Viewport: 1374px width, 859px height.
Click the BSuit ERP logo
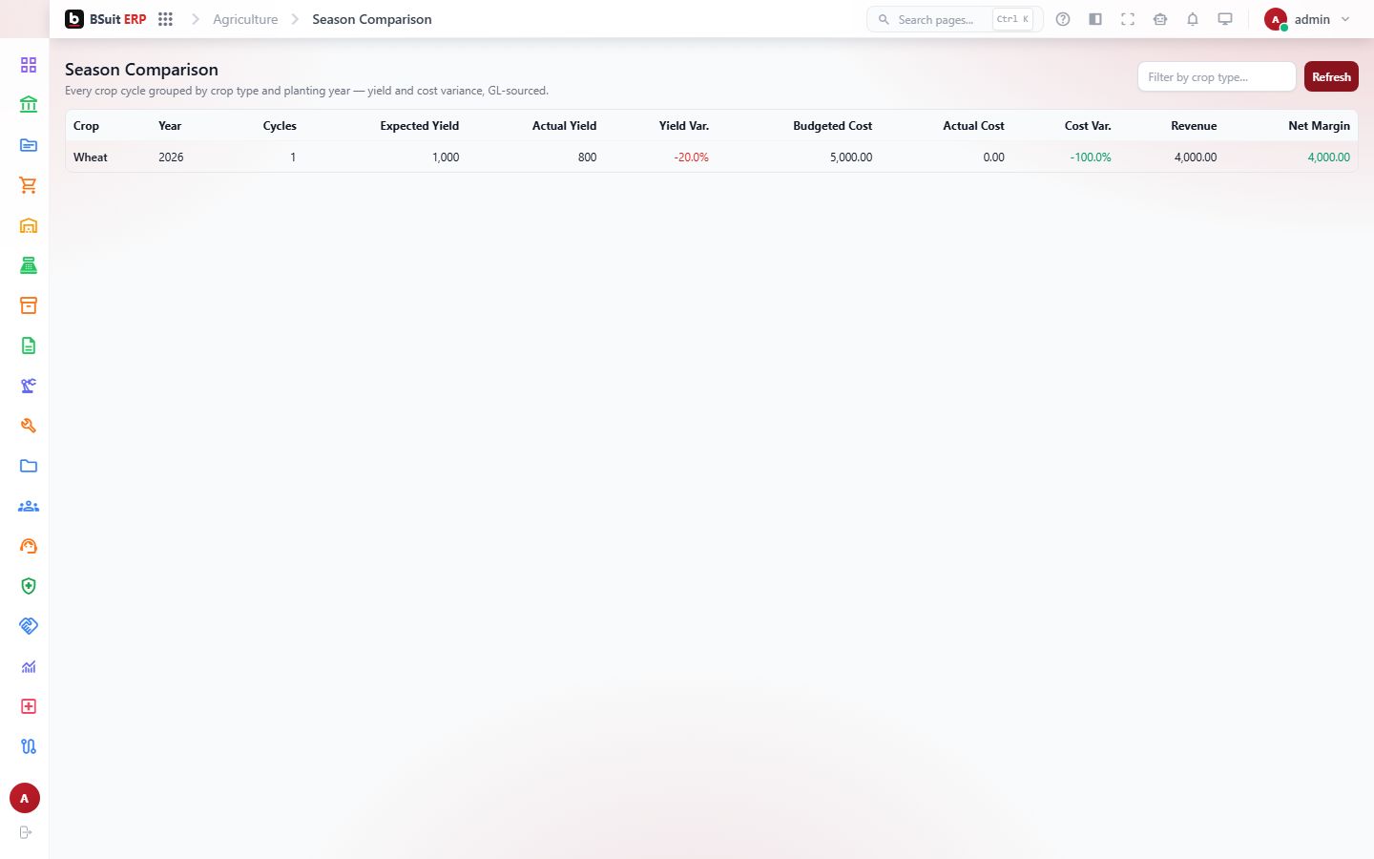point(106,19)
